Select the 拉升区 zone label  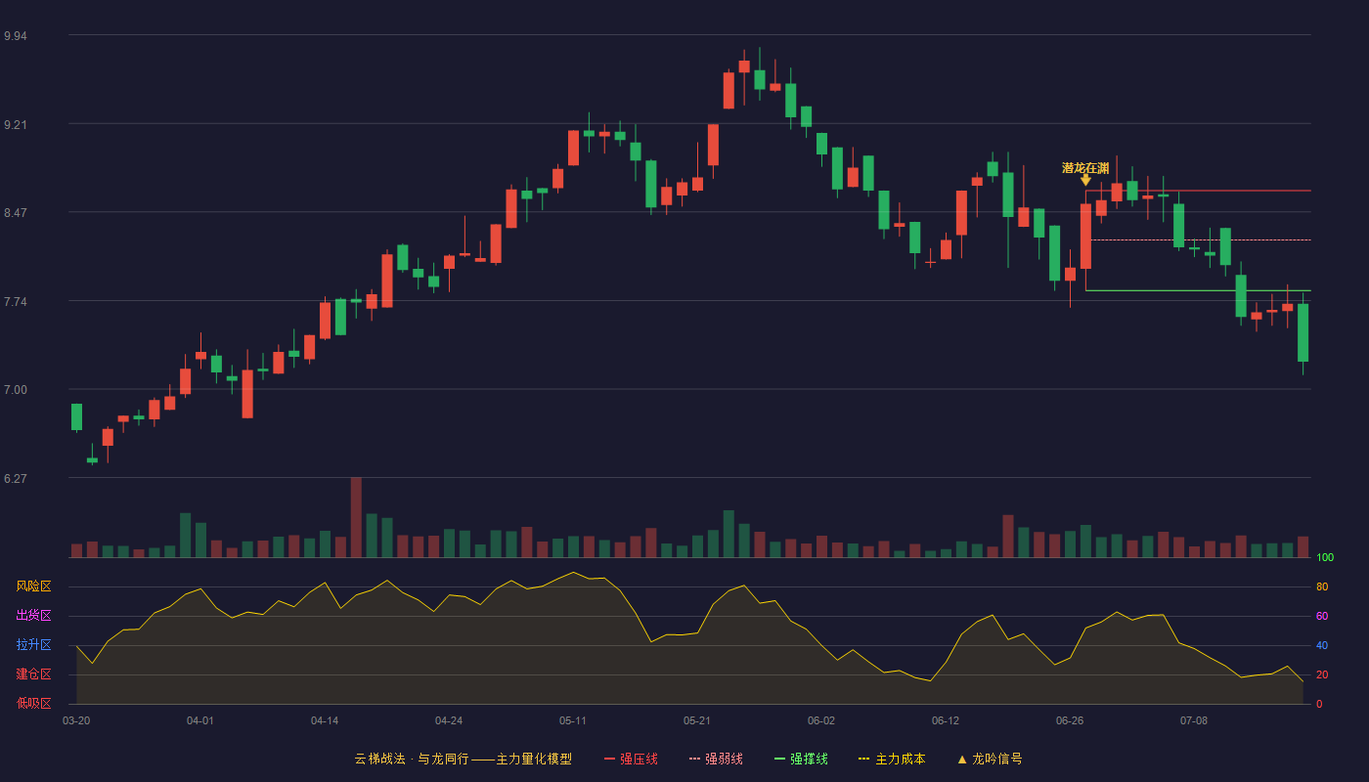[34, 645]
